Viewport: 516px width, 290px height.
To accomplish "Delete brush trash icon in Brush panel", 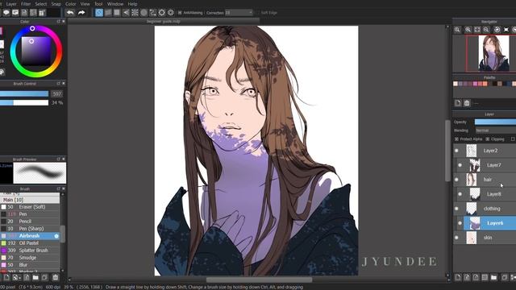I will tap(56, 277).
